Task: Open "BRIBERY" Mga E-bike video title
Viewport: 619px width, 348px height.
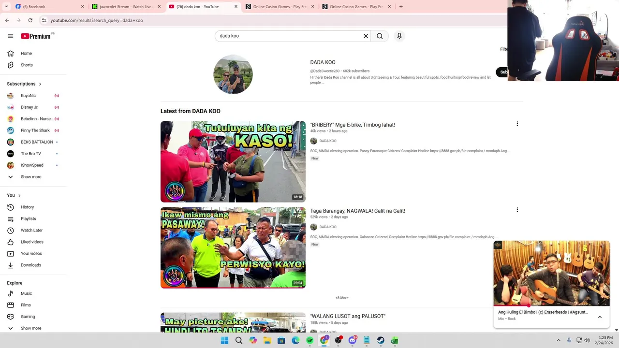Action: pyautogui.click(x=353, y=125)
